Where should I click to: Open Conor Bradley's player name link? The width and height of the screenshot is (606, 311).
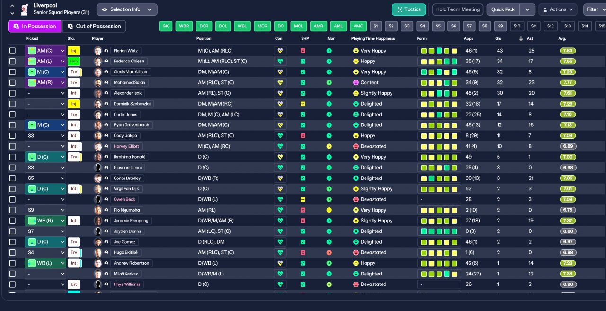point(127,178)
